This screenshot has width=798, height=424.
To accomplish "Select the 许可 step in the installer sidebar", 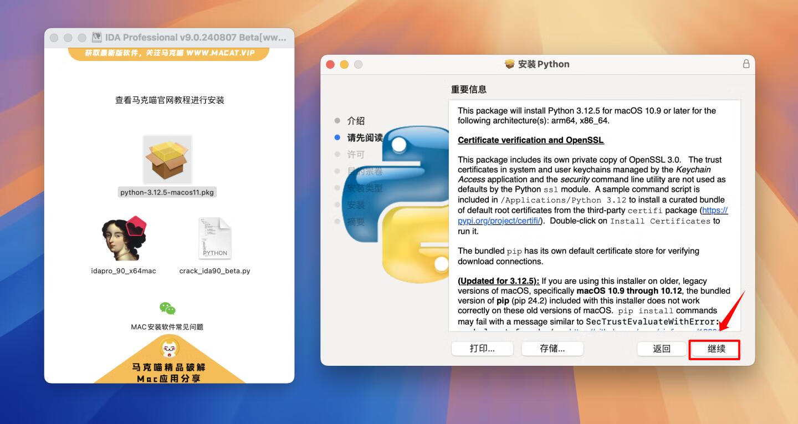I will 356,155.
